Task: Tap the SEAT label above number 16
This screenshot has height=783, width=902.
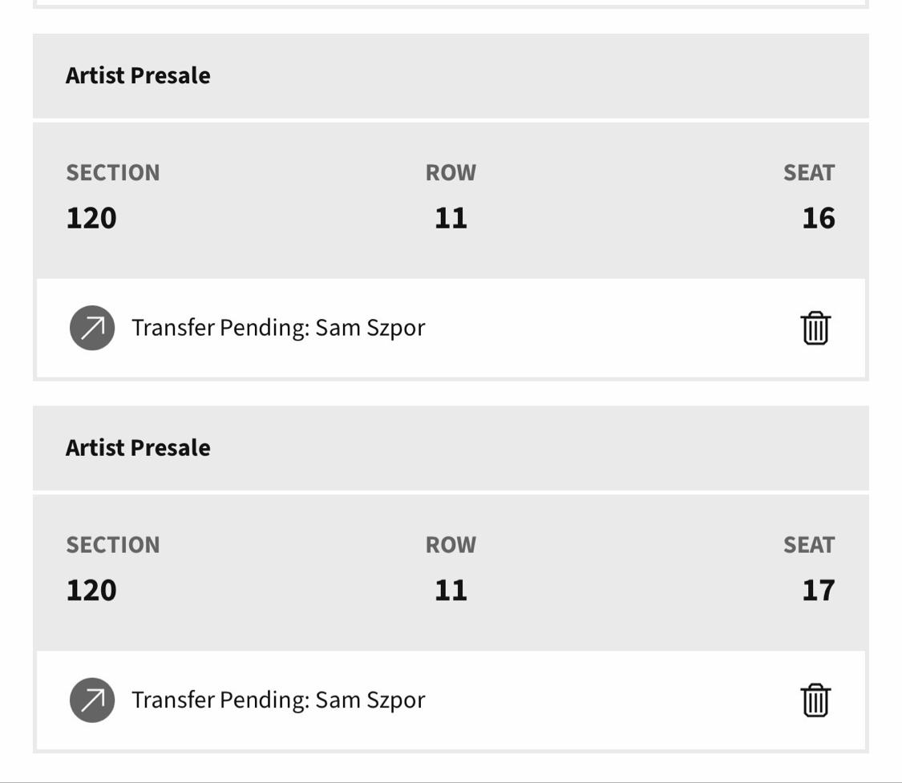Action: tap(809, 172)
